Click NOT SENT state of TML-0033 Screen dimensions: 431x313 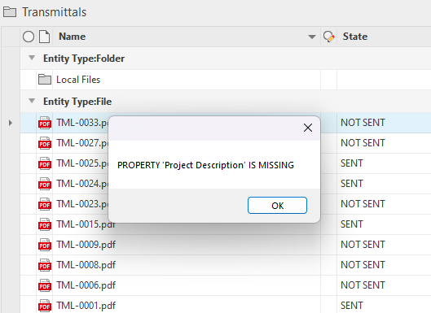pos(363,123)
